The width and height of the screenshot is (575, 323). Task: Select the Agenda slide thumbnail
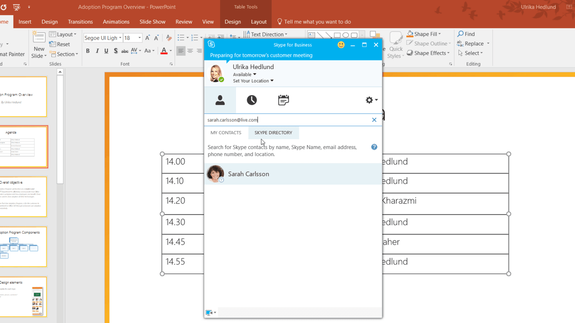point(24,146)
